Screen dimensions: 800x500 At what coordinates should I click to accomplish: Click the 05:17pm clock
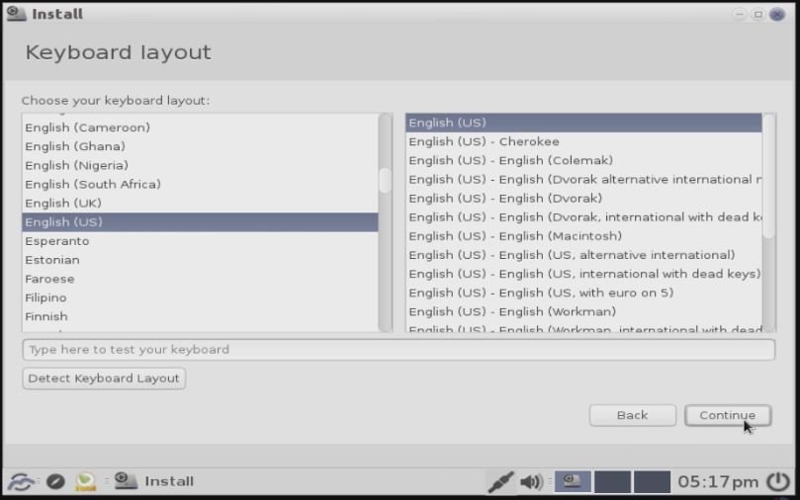(x=717, y=481)
